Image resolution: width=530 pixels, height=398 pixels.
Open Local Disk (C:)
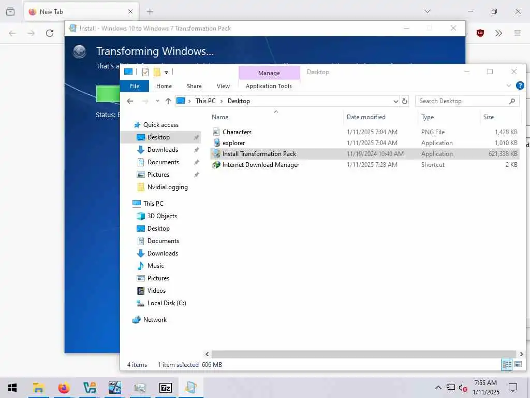point(166,303)
